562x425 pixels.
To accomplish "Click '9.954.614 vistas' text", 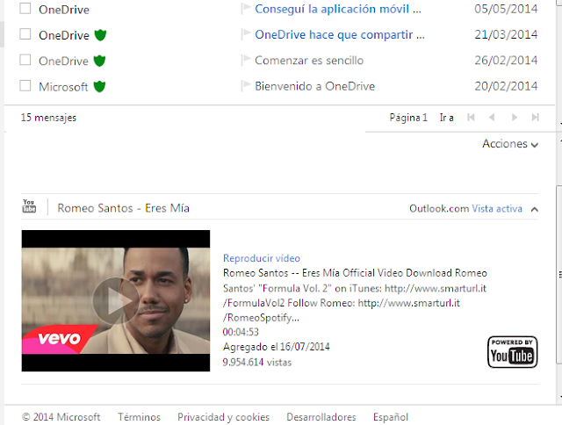I will [x=257, y=363].
